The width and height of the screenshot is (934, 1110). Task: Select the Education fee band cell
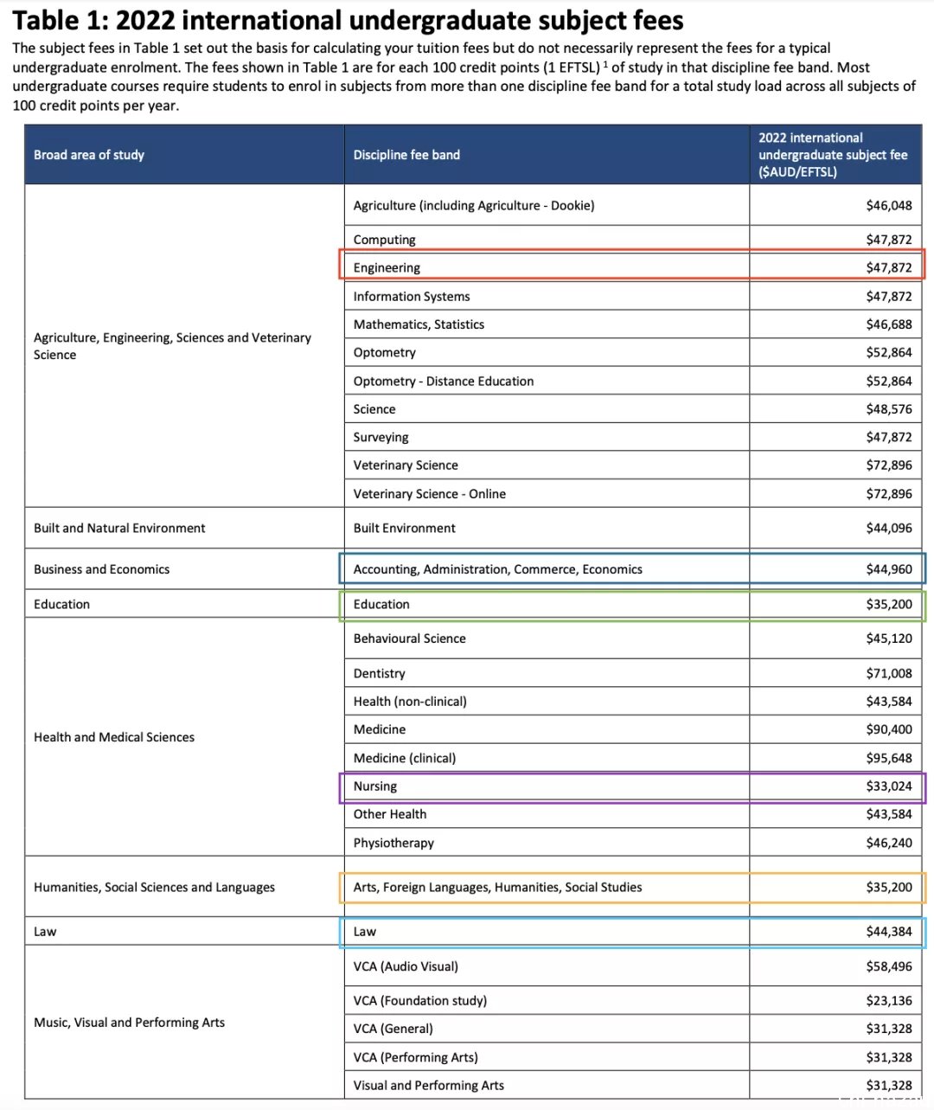pos(547,604)
